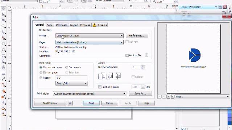Screen dimensions: 232x130
Task: Switch to General tab
Action: (40, 25)
